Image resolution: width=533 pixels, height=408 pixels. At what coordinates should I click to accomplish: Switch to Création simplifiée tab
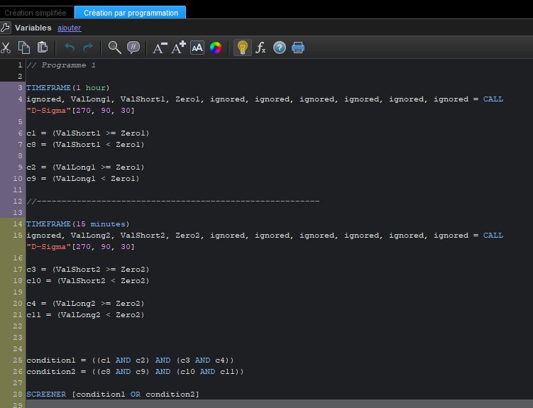point(35,13)
